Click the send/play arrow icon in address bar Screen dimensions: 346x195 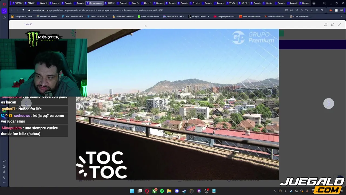click(x=302, y=10)
